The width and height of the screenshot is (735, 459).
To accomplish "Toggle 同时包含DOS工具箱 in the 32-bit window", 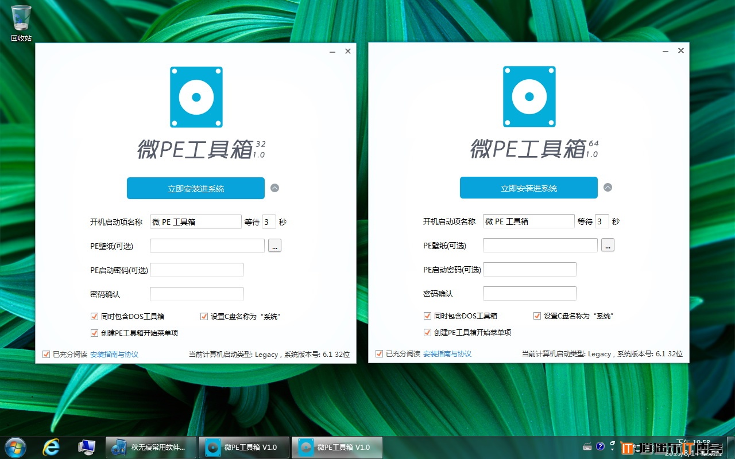I will click(x=94, y=316).
